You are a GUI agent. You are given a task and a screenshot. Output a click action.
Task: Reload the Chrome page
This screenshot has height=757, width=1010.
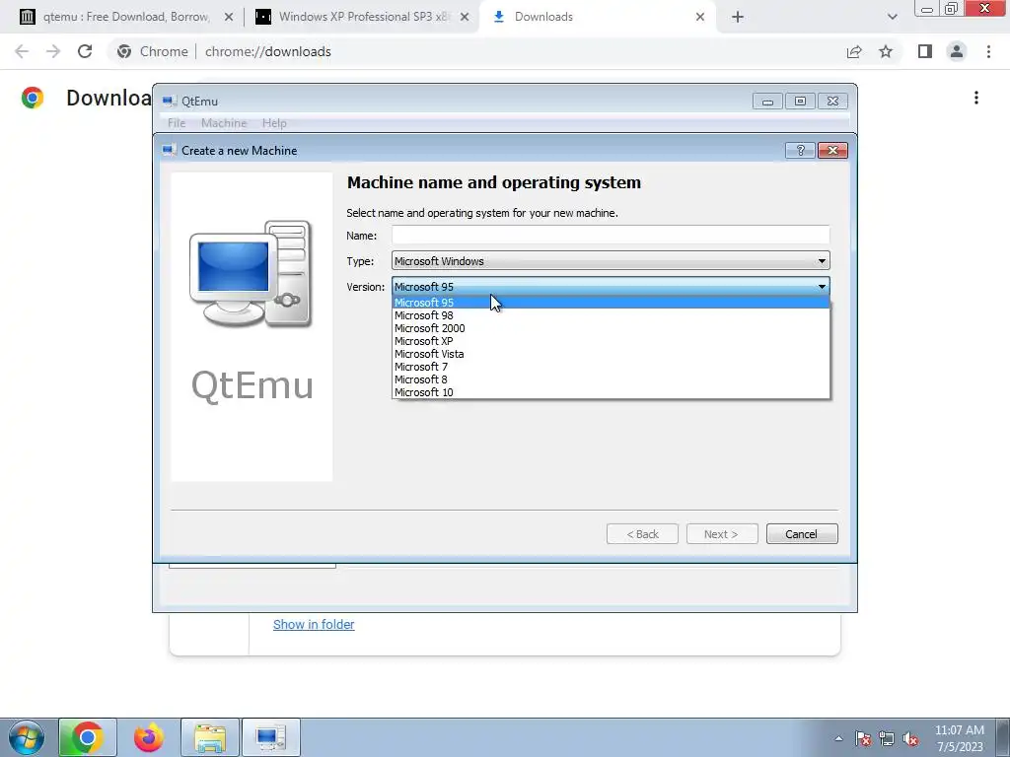click(85, 51)
